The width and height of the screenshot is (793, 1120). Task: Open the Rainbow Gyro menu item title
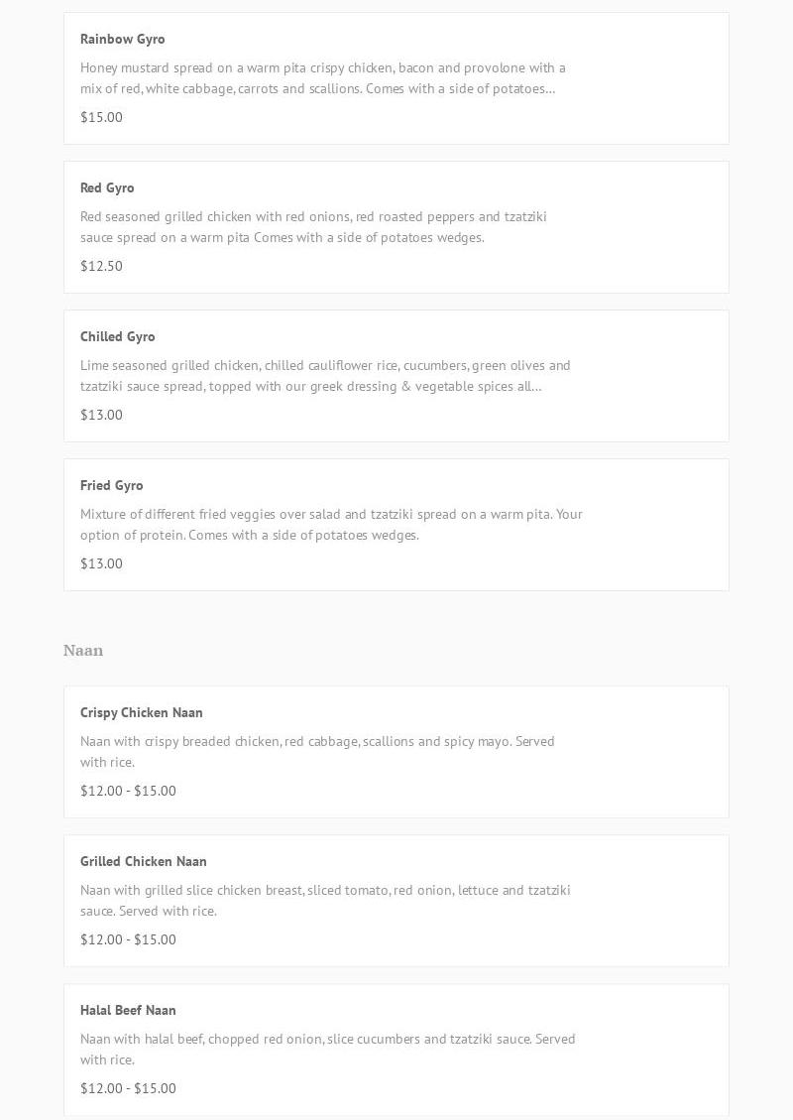click(x=123, y=39)
